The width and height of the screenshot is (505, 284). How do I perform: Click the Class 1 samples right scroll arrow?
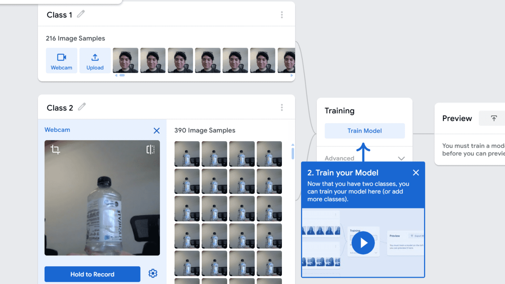coord(292,75)
